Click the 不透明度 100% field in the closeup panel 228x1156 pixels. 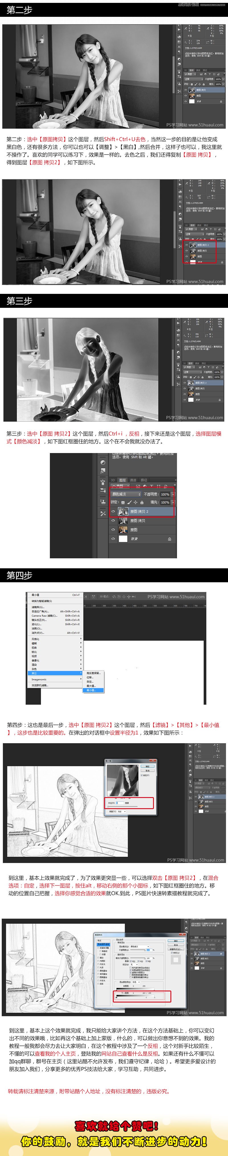pyautogui.click(x=165, y=494)
